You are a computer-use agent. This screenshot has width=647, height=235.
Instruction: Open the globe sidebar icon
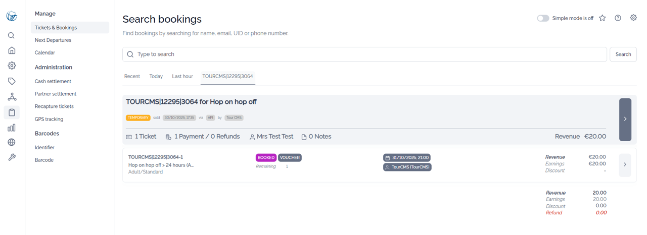coord(12,142)
